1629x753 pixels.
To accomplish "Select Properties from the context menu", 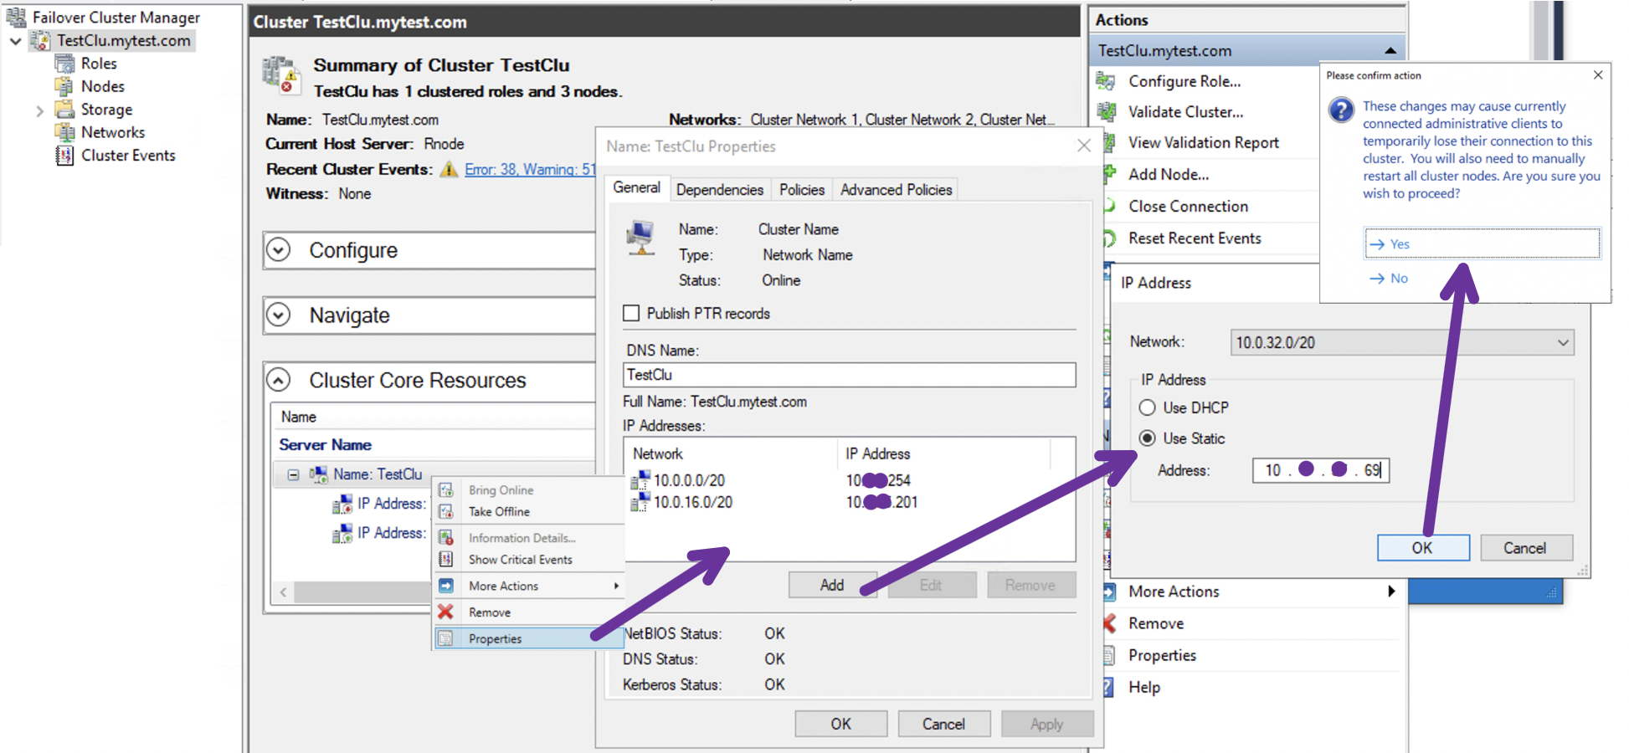I will coord(496,638).
